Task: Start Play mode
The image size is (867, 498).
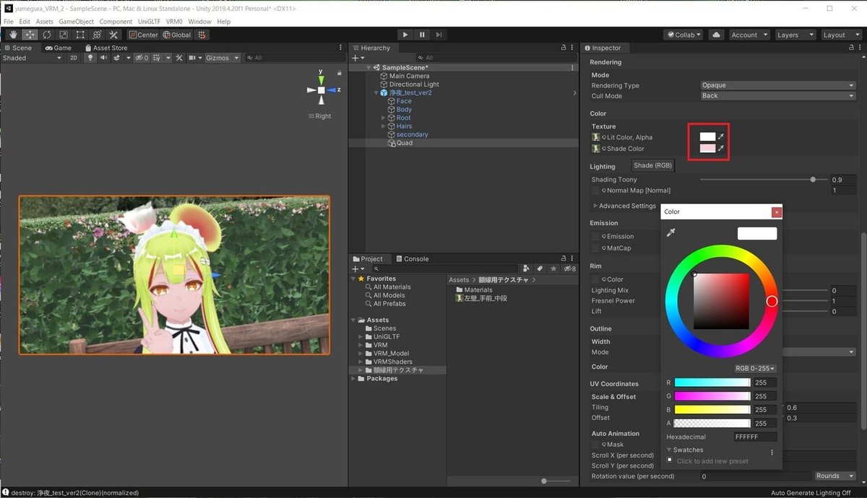Action: [405, 35]
